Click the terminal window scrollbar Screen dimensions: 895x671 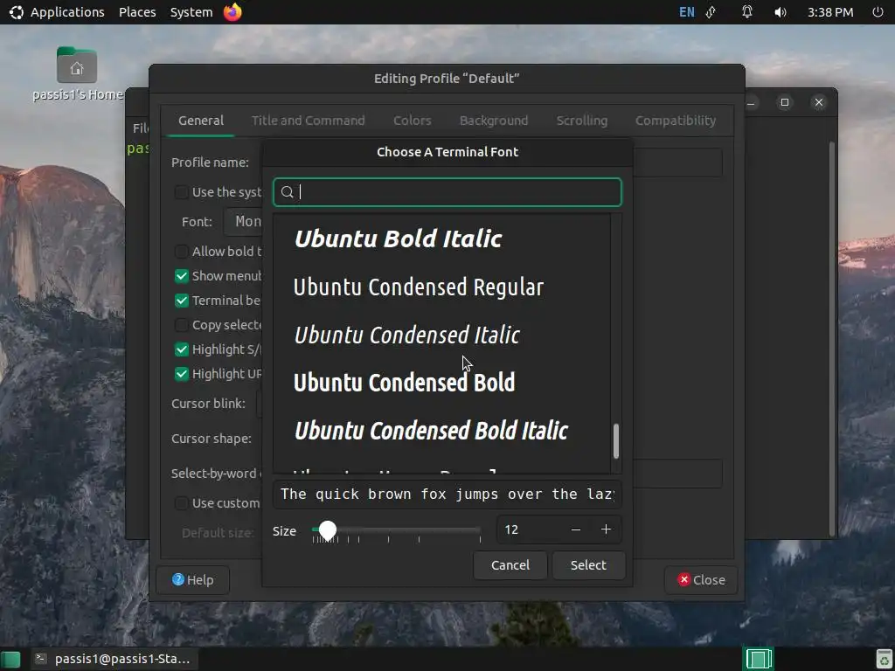point(832,339)
